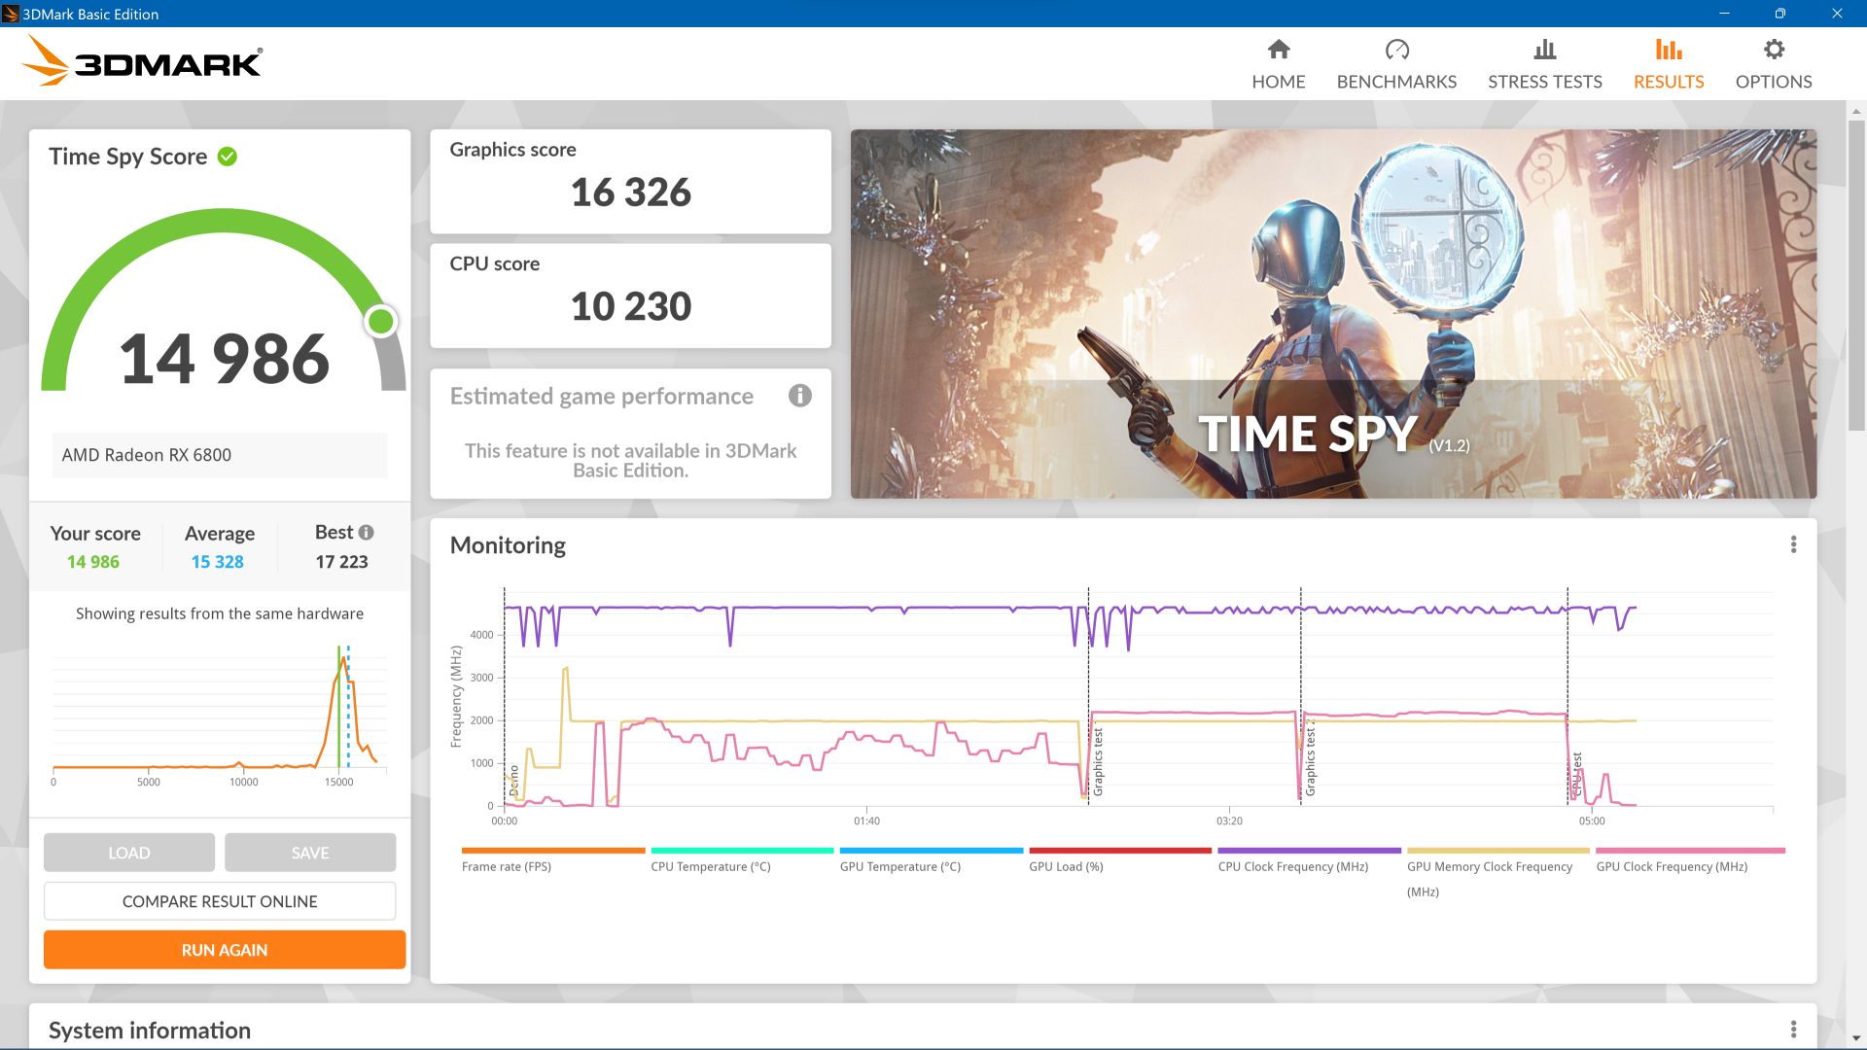This screenshot has width=1867, height=1050.
Task: Click the Options gear icon
Action: (1773, 50)
